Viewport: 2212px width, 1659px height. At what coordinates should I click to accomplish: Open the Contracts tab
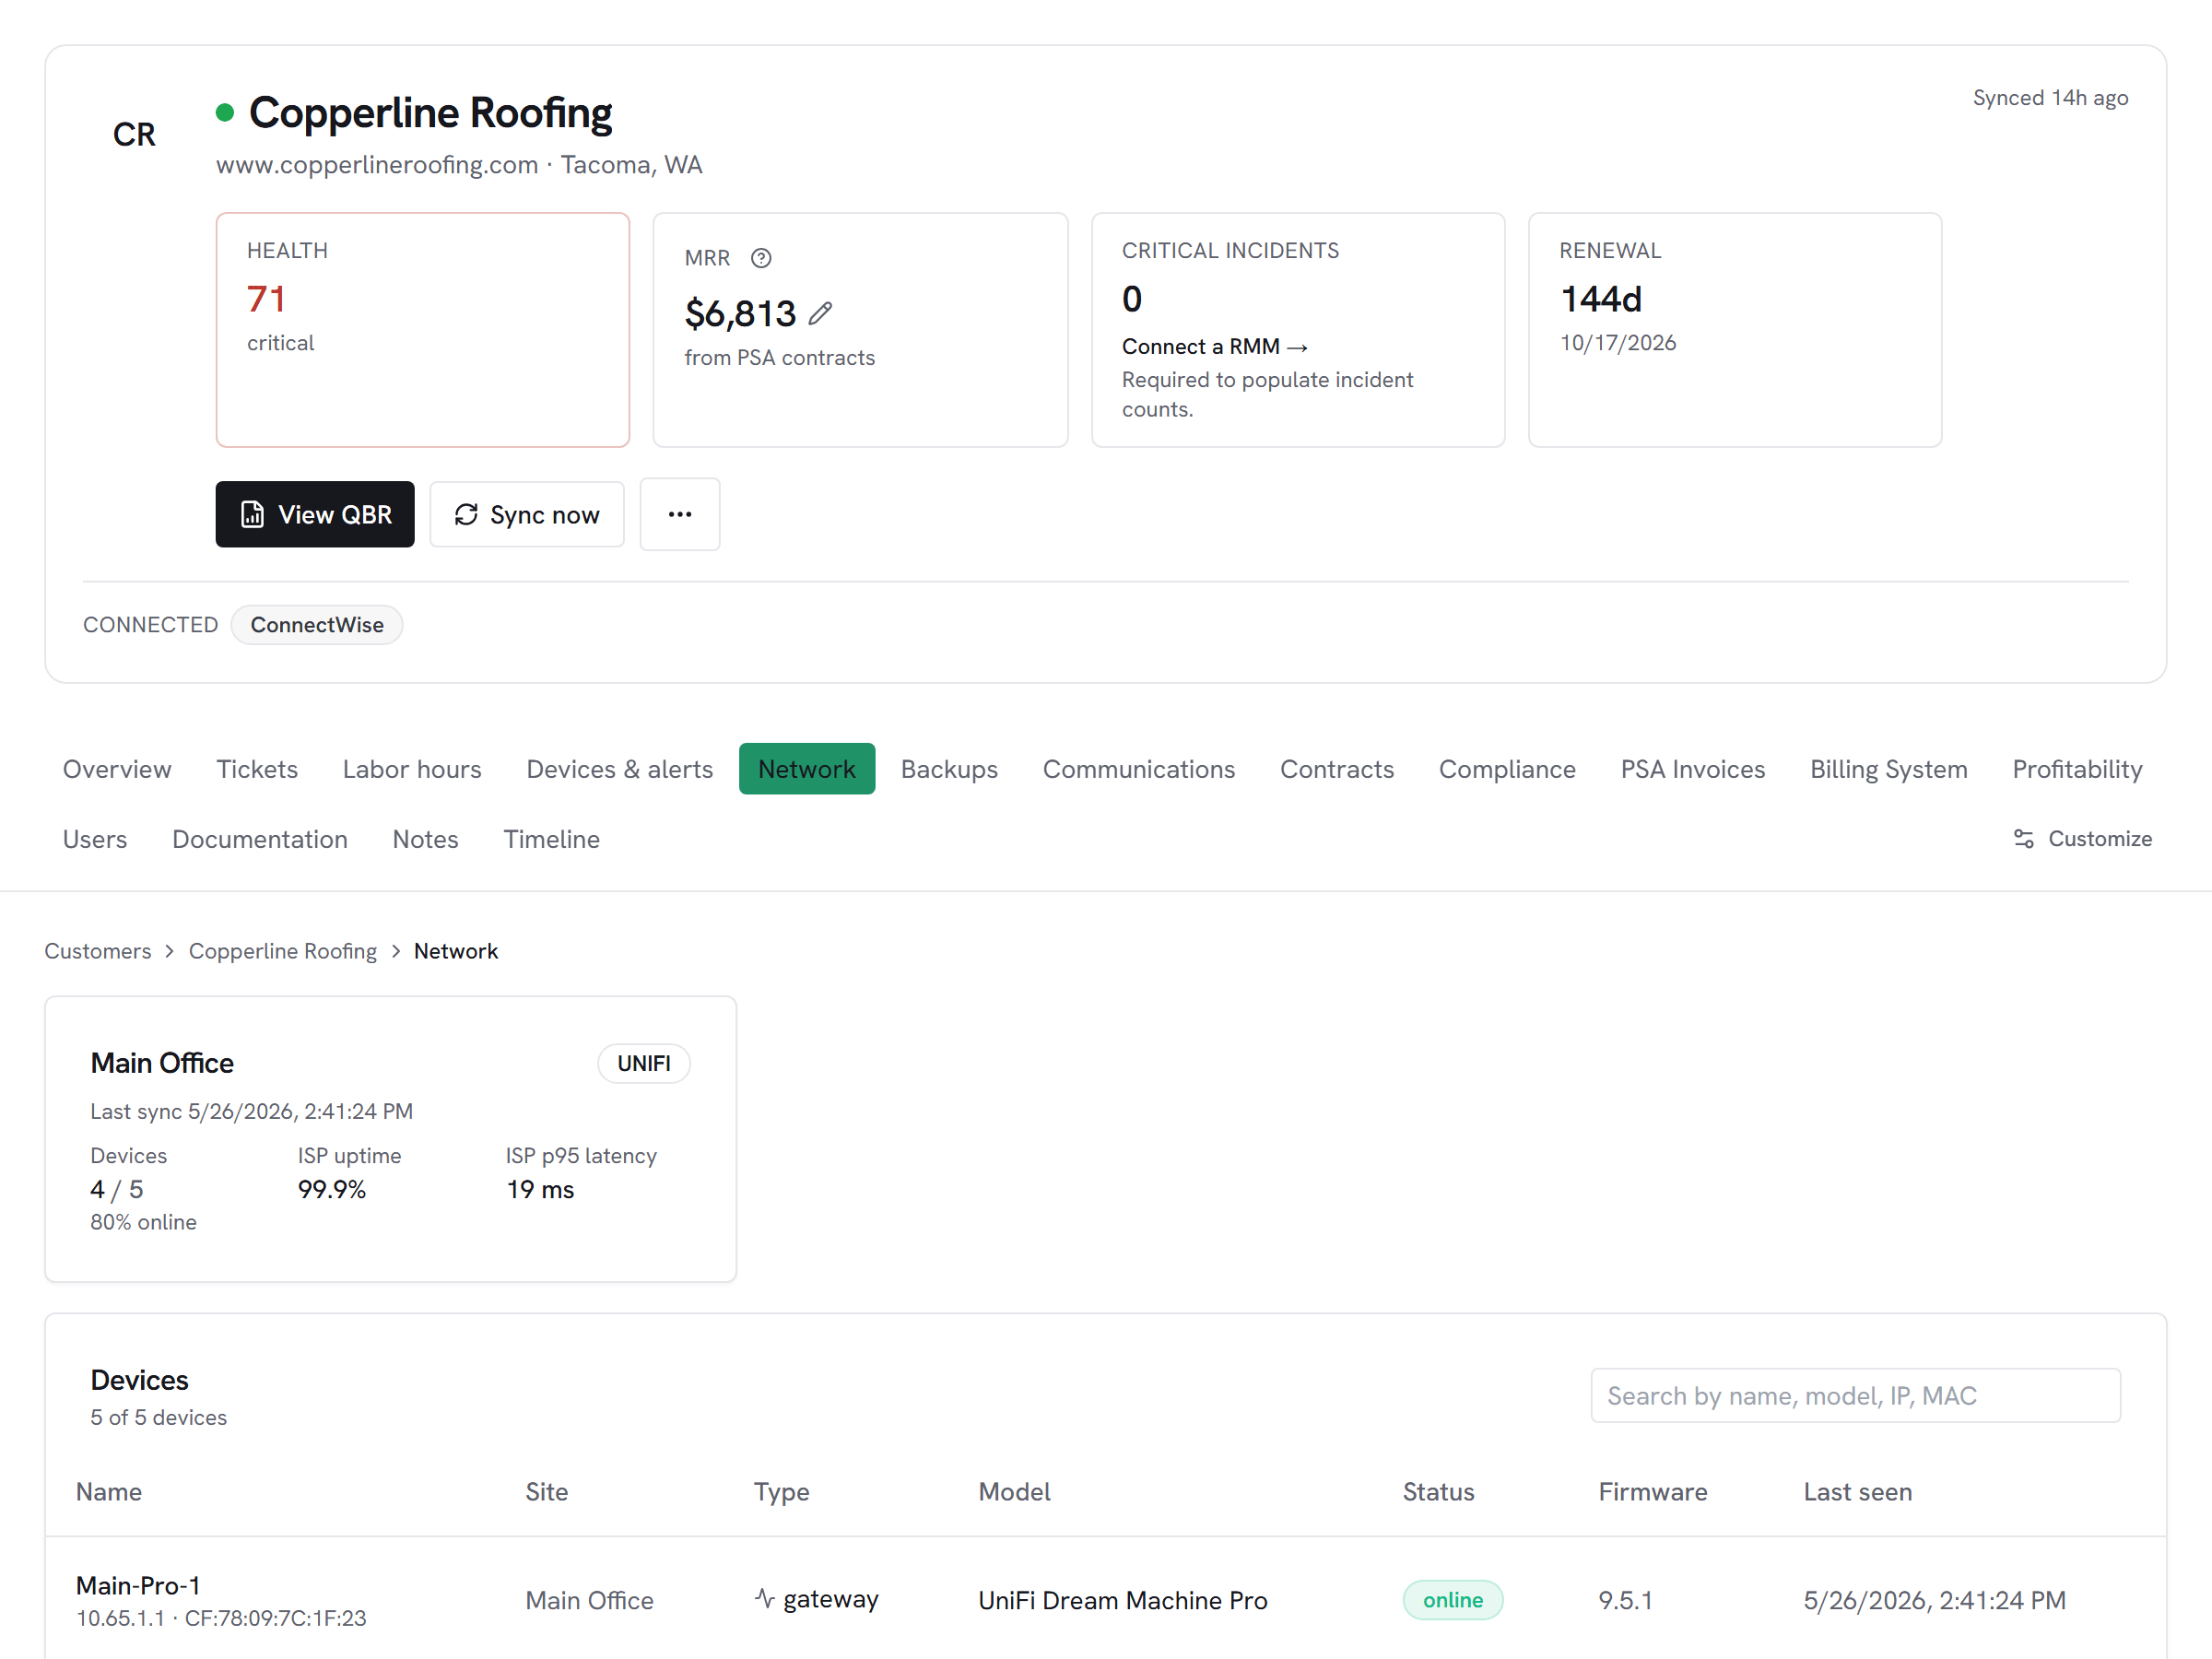1337,768
